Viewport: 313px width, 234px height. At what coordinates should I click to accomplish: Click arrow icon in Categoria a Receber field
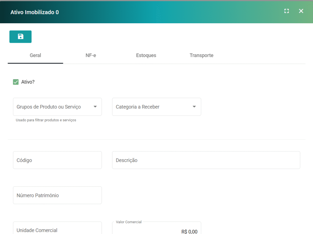(194, 107)
